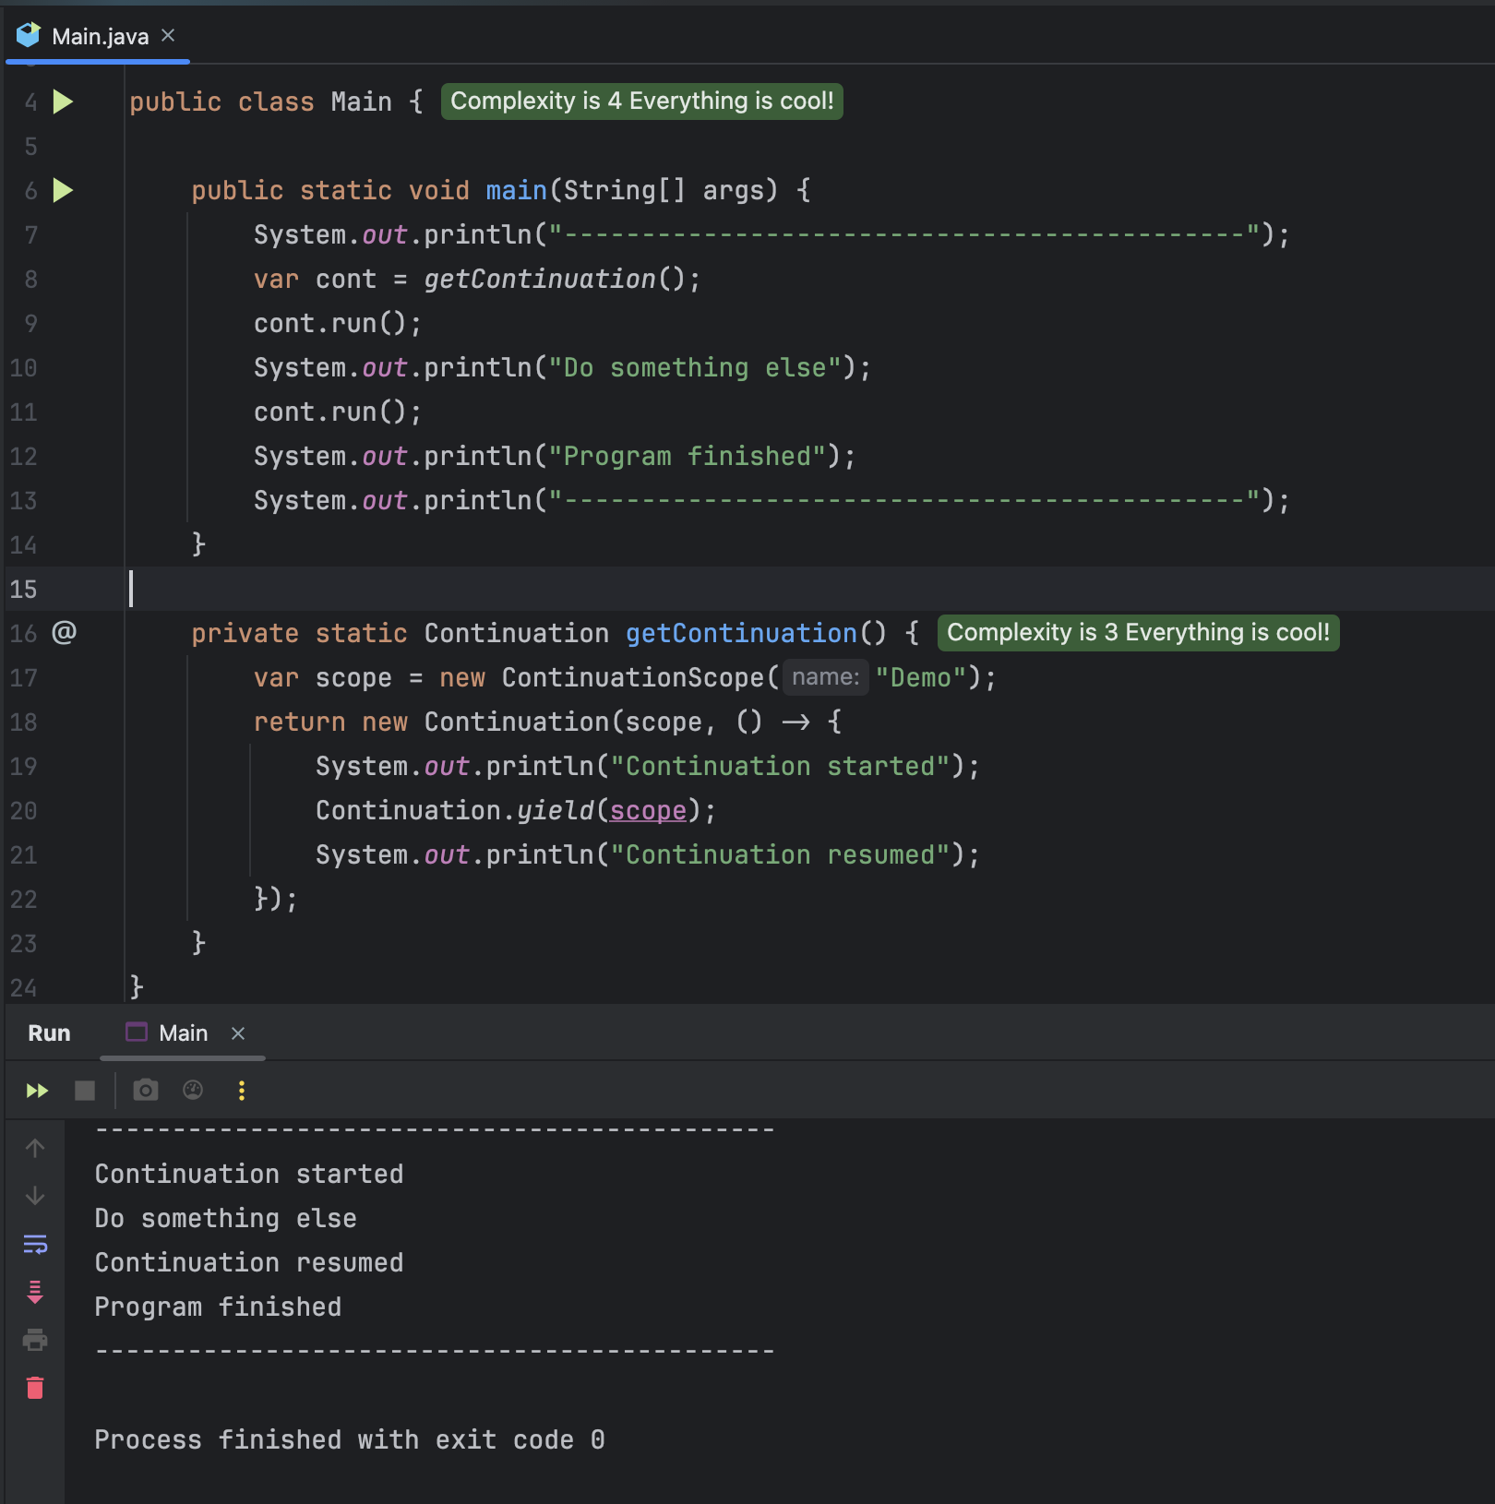
Task: Open more options in Run toolbar
Action: pyautogui.click(x=242, y=1091)
